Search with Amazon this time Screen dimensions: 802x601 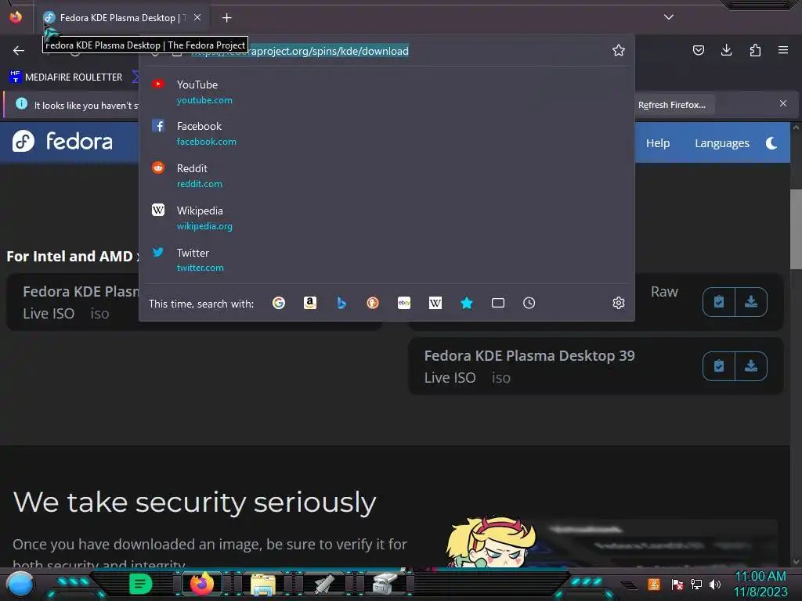pyautogui.click(x=310, y=303)
